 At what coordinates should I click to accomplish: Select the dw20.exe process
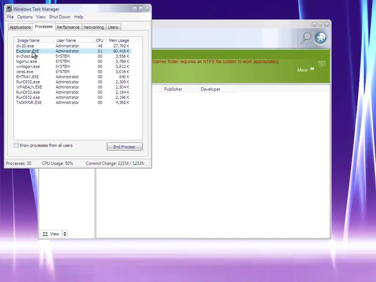[x=73, y=46]
